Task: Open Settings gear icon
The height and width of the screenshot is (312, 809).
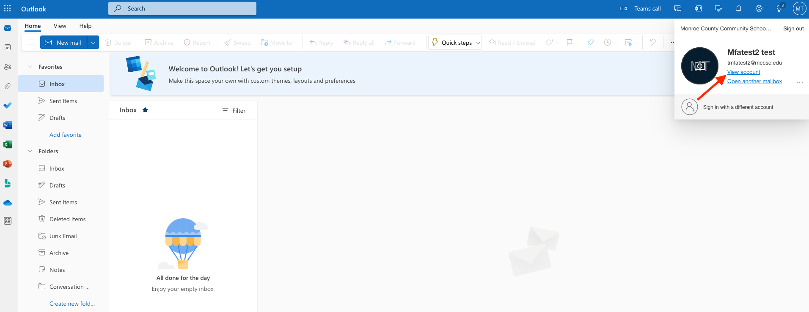Action: [x=759, y=8]
